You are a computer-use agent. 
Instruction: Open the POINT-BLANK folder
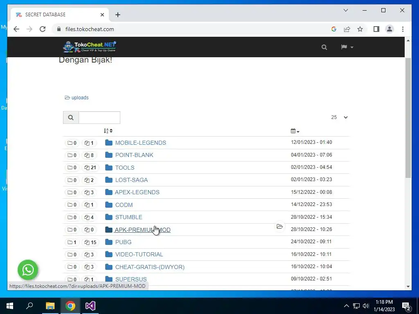pyautogui.click(x=134, y=155)
